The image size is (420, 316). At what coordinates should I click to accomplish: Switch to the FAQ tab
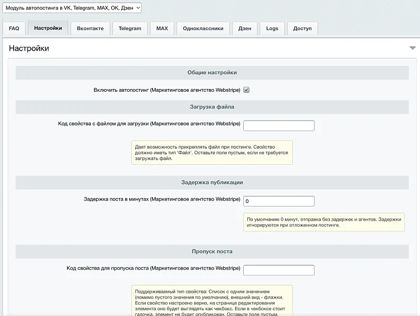[14, 28]
